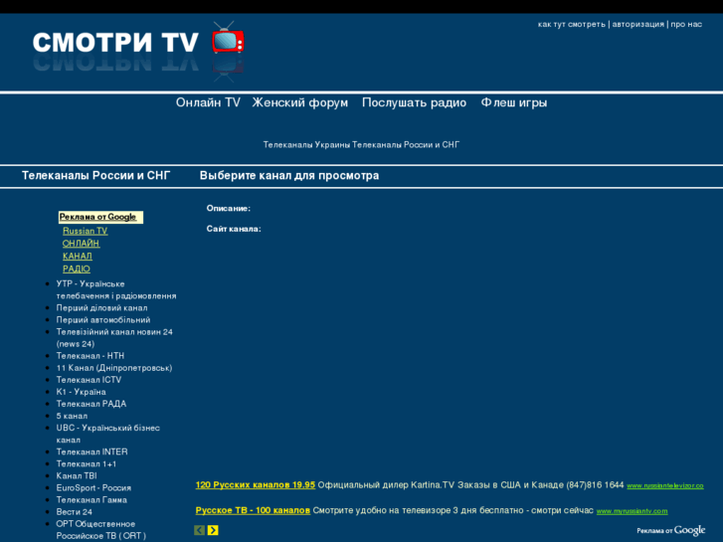Open the КАНАЛ ad link
Image resolution: width=723 pixels, height=542 pixels.
point(78,256)
